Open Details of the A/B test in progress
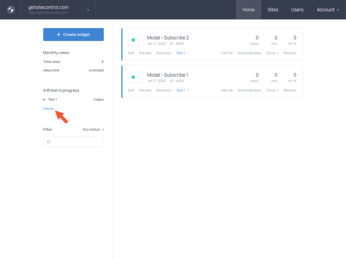Screen dimensions: 346x259 coord(48,108)
